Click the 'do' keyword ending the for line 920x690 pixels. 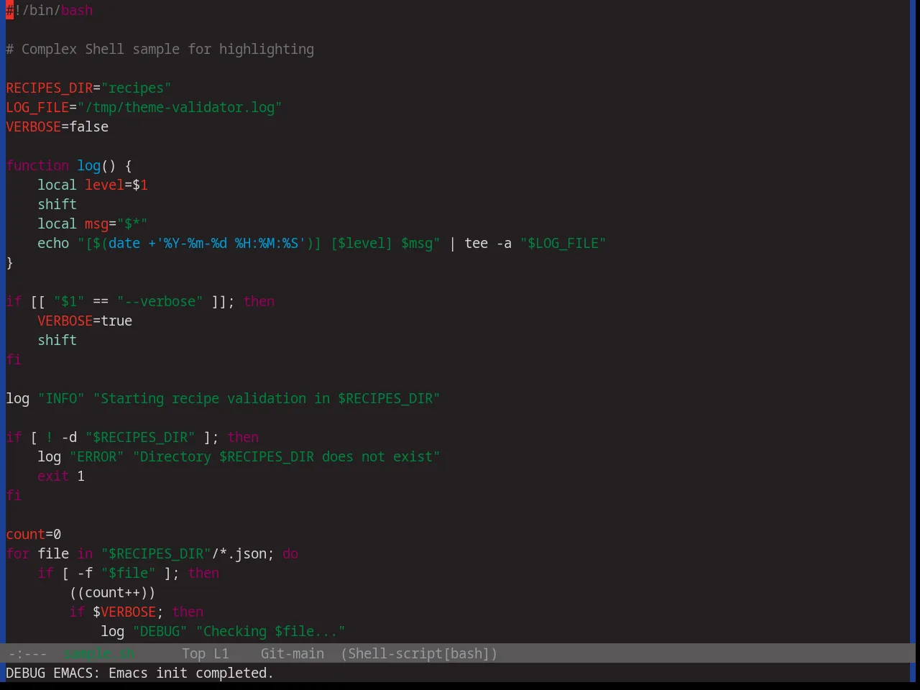(290, 553)
